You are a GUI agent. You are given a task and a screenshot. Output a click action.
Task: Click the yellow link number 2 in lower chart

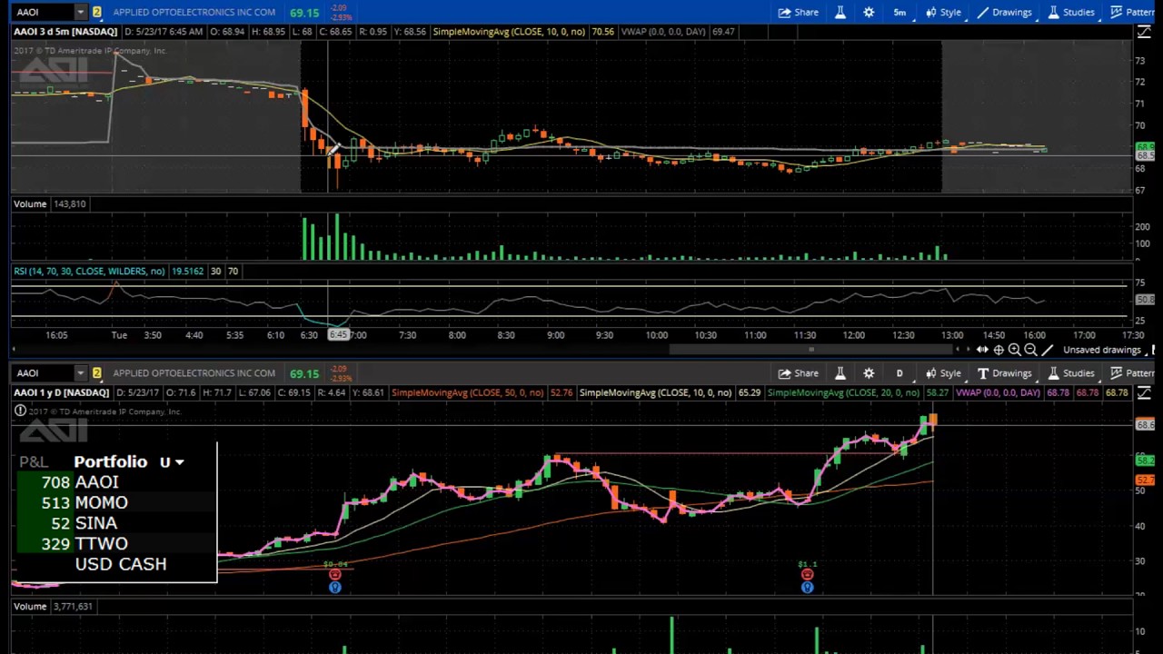(96, 373)
